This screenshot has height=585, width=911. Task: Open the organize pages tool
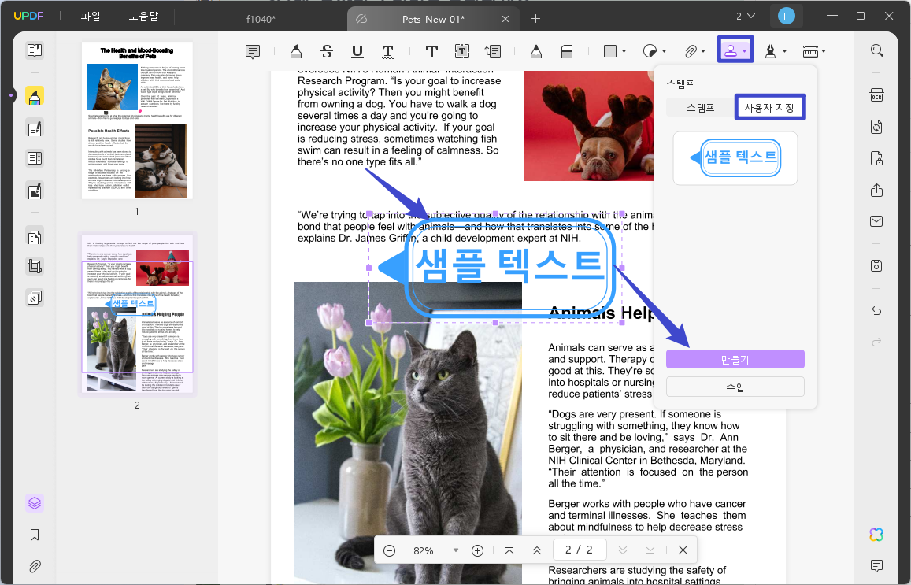(35, 236)
